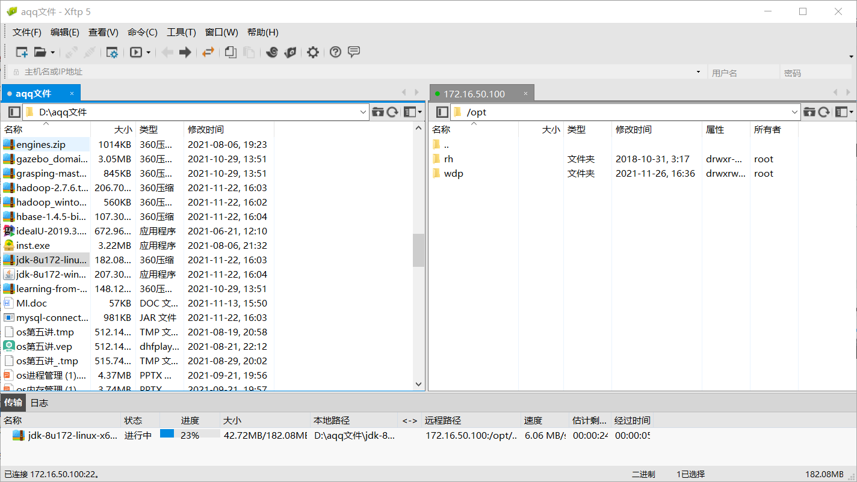The image size is (857, 482).
Task: Click the local pane vertical scrollbar thumb
Action: pos(419,250)
